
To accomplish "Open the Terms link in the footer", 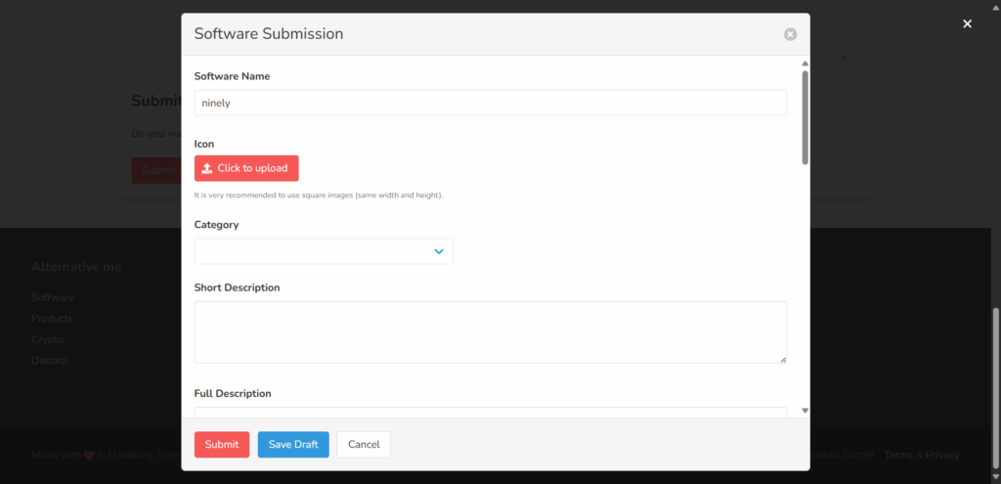I will point(898,456).
